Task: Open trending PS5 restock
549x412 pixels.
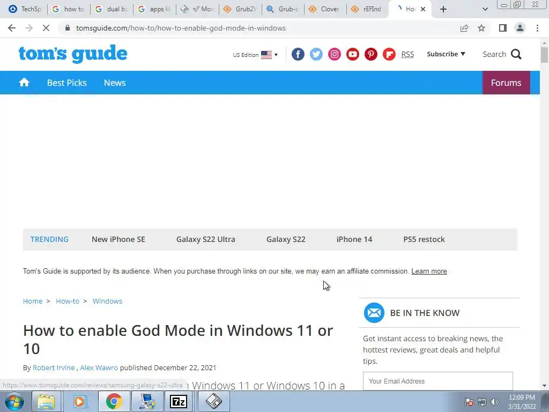Action: (x=424, y=239)
